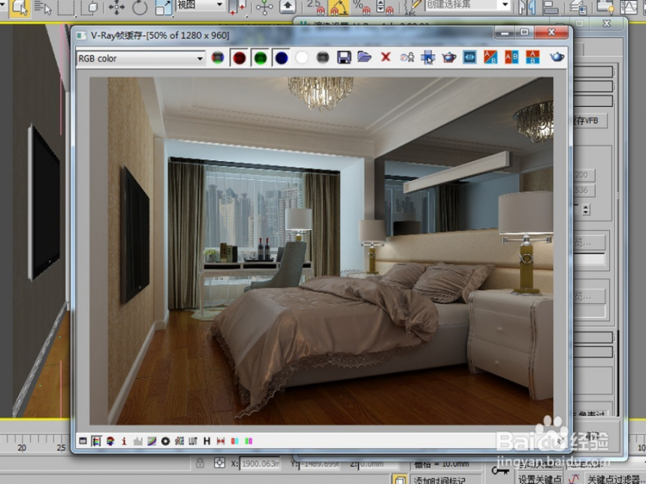Click the mirror tool icon in main toolbar
Viewport: 646px width, 484px height.
coord(527,7)
